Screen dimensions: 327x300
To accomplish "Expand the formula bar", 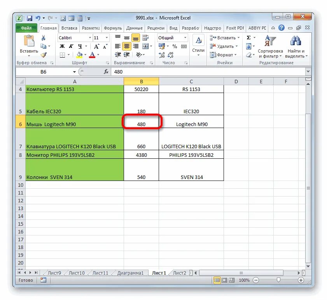I will coord(308,72).
